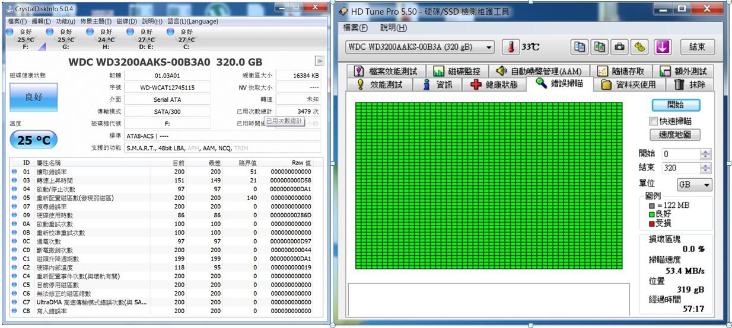The width and height of the screenshot is (732, 328).
Task: Adjust the 開始 start value spinner
Action: coord(705,153)
